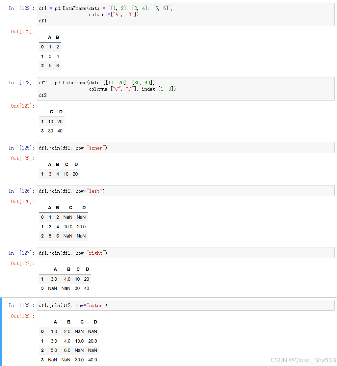Click the "Out[123]:" output prompt

coord(23,106)
